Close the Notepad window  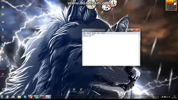[x=137, y=30]
